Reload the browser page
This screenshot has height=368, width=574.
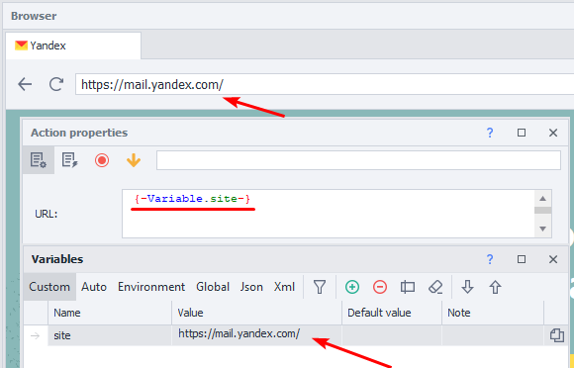click(x=56, y=84)
